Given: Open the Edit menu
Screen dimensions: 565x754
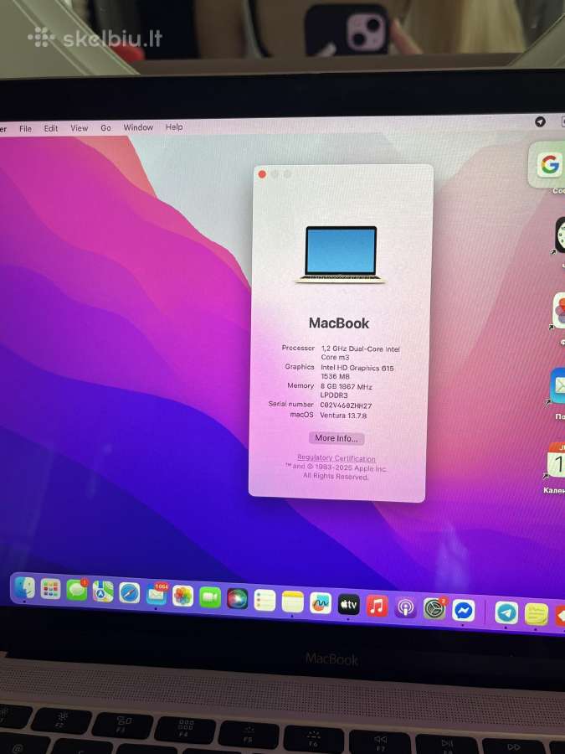Looking at the screenshot, I should (51, 128).
